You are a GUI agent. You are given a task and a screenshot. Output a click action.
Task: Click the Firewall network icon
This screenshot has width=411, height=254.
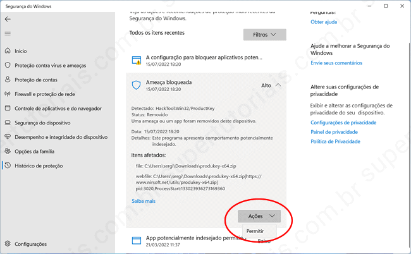click(8, 94)
